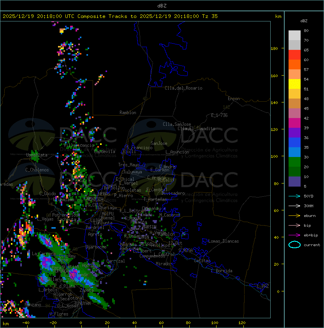Click the E_1-736 label
Viewport: 324px width, 328px height.
tap(219, 115)
